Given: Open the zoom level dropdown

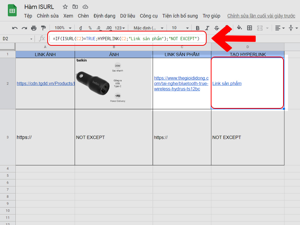Looking at the screenshot, I should coord(61,27).
